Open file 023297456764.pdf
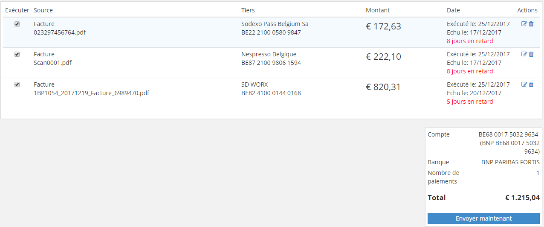 pyautogui.click(x=60, y=32)
